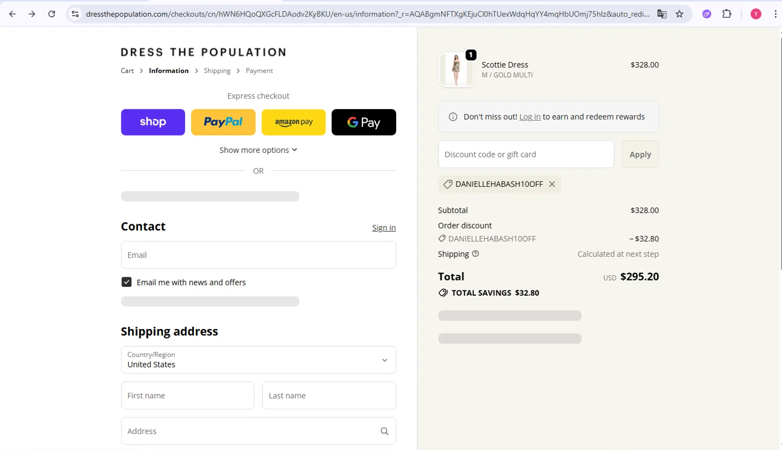This screenshot has height=450, width=782.
Task: Click the Scottie Dress product name
Action: click(x=505, y=65)
